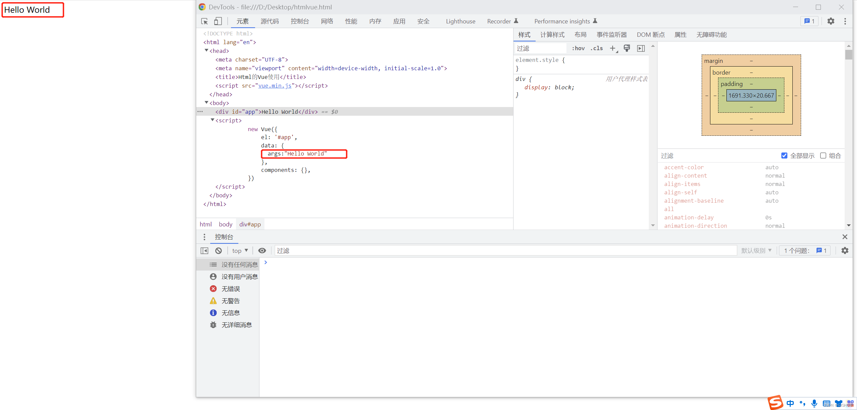Toggle the 全部显示 checkbox
The image size is (857, 410).
[x=784, y=156]
